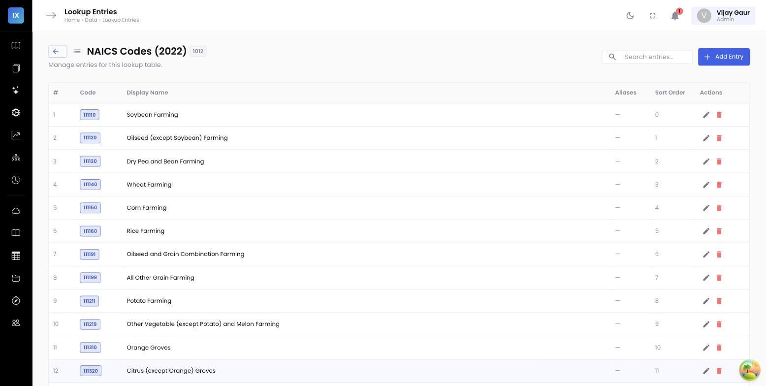766x386 pixels.
Task: Click the Search entries field
Action: (647, 57)
